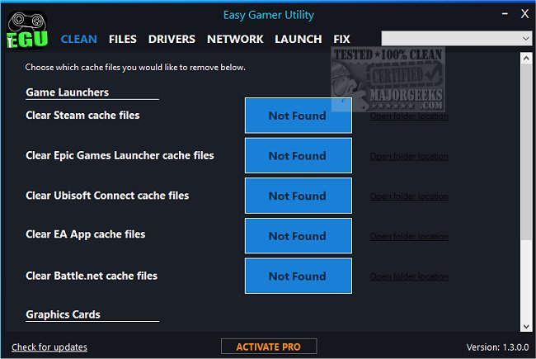Open folder location for EA App
Image resolution: width=536 pixels, height=359 pixels.
click(409, 237)
